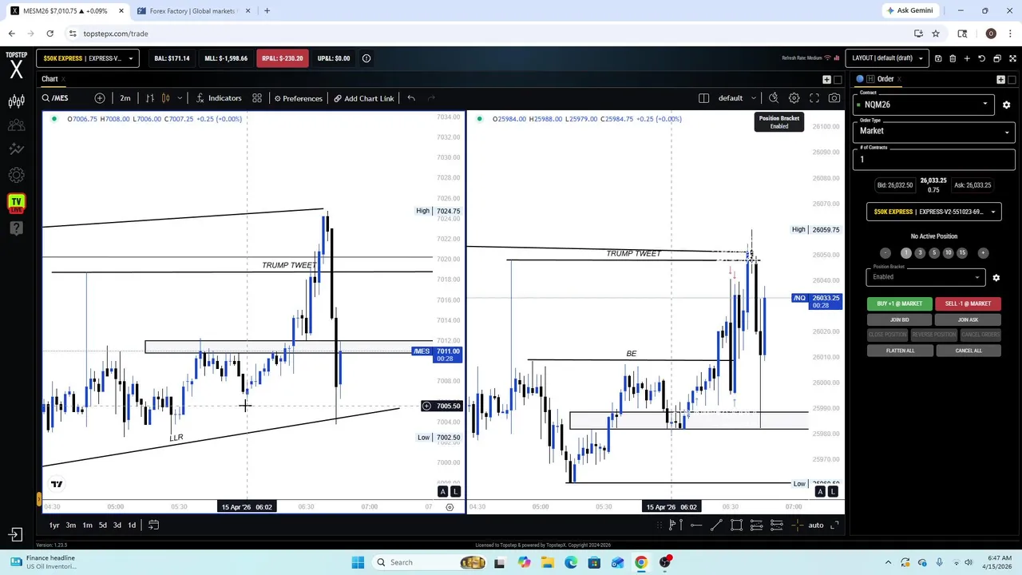Screen dimensions: 1022x575
Task: Select the 5d range tab
Action: click(x=102, y=525)
